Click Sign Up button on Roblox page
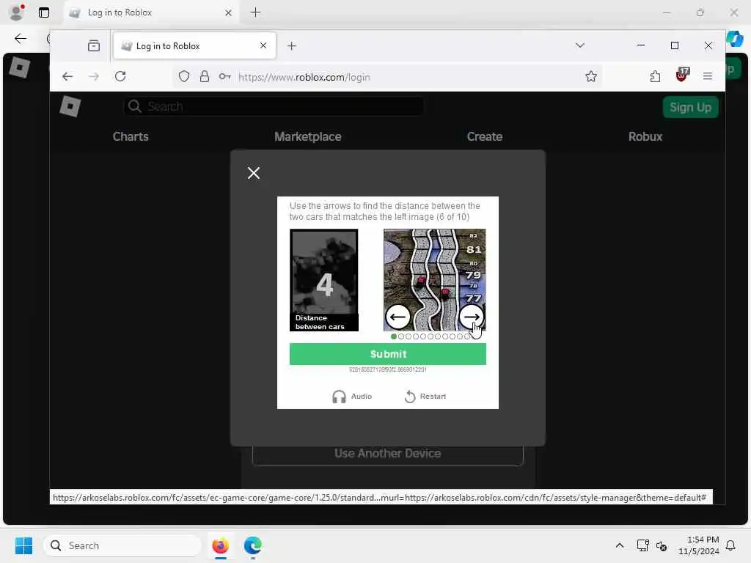 690,107
